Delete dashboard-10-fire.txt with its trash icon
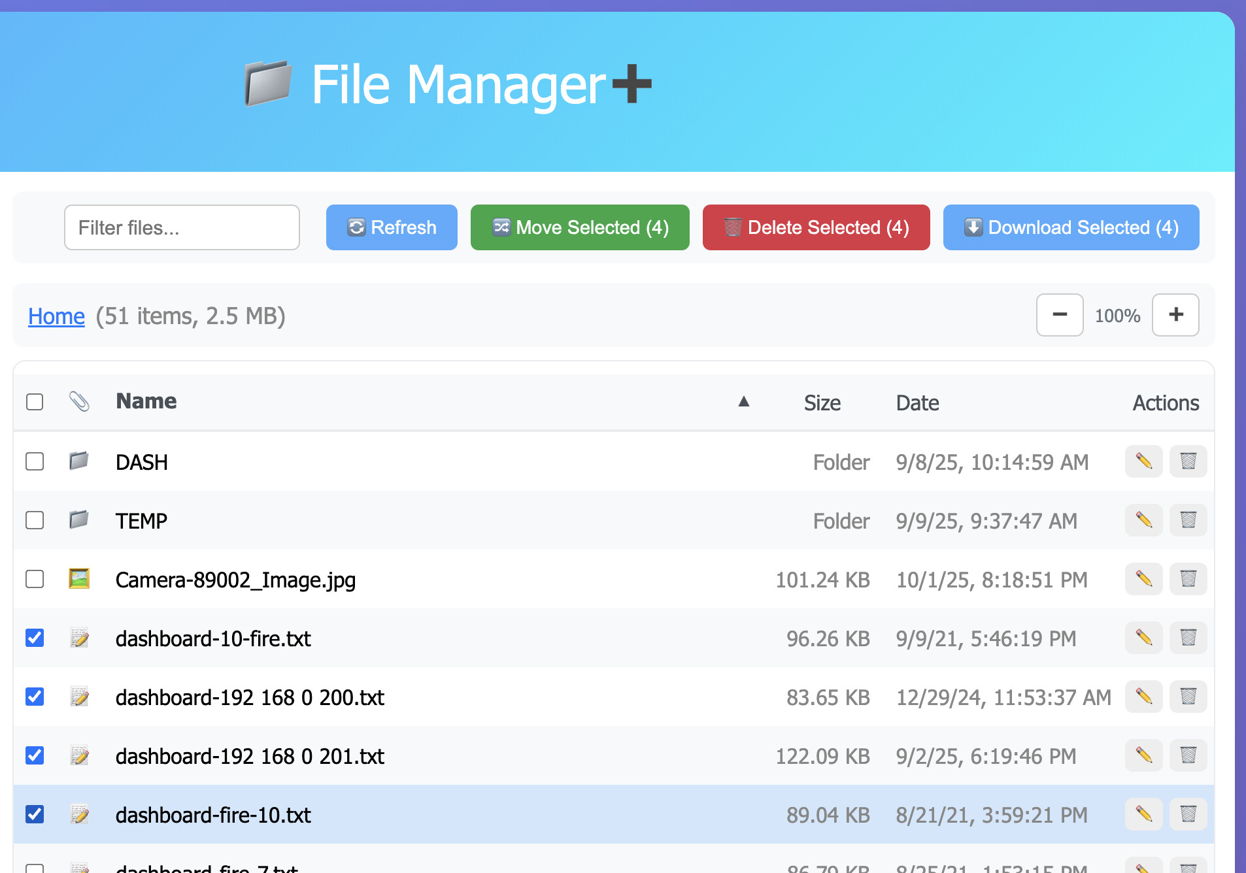Viewport: 1246px width, 873px height. 1188,638
